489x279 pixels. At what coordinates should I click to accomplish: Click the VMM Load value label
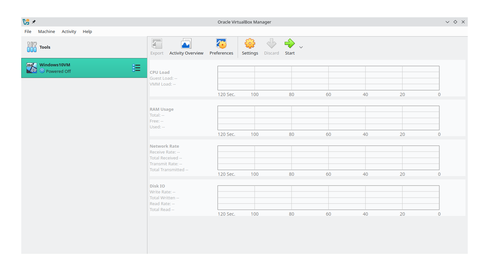tap(163, 84)
